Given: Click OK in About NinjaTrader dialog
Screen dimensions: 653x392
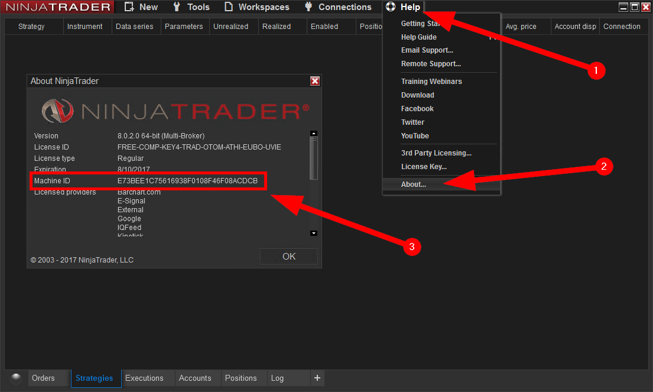Looking at the screenshot, I should [289, 257].
